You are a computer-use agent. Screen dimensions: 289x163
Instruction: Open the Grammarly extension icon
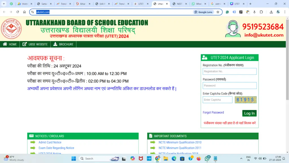(227, 12)
